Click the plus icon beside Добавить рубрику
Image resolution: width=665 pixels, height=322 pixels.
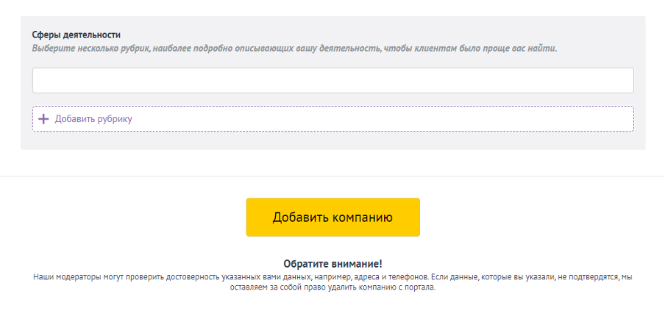(43, 119)
